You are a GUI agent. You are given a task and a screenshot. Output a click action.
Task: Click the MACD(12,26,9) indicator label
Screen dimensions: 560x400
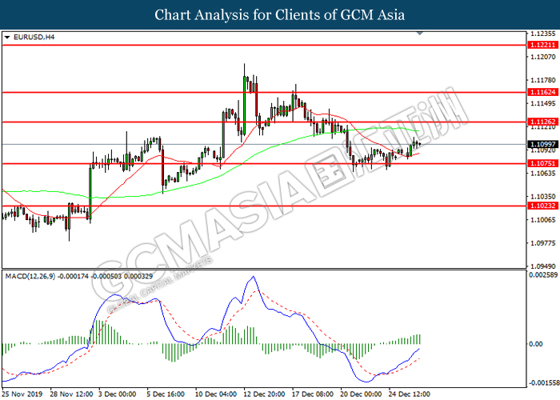click(30, 277)
